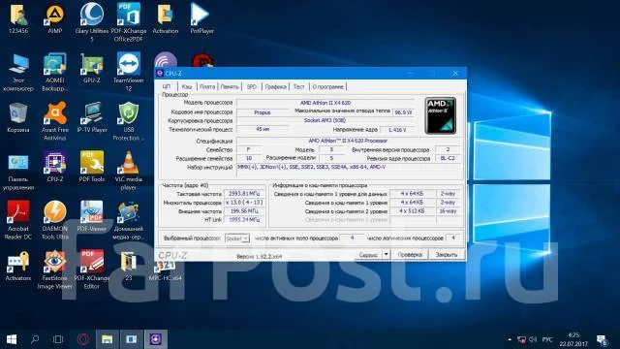Open the Сервис dropdown arrow
The image size is (620, 349).
387,254
